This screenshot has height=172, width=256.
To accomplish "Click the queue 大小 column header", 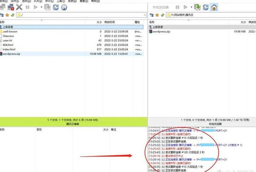I will click(106, 130).
